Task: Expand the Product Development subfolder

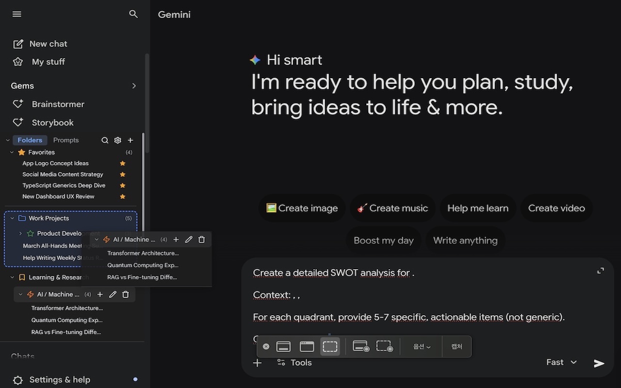Action: [x=20, y=233]
